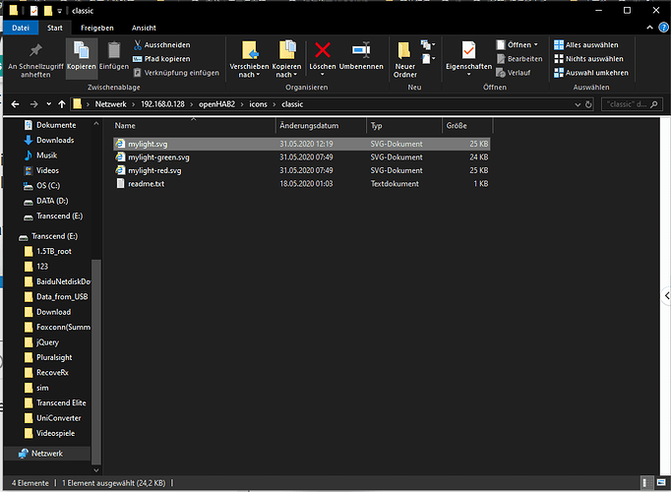Click the navigation pane vertical scrollbar

(96, 361)
